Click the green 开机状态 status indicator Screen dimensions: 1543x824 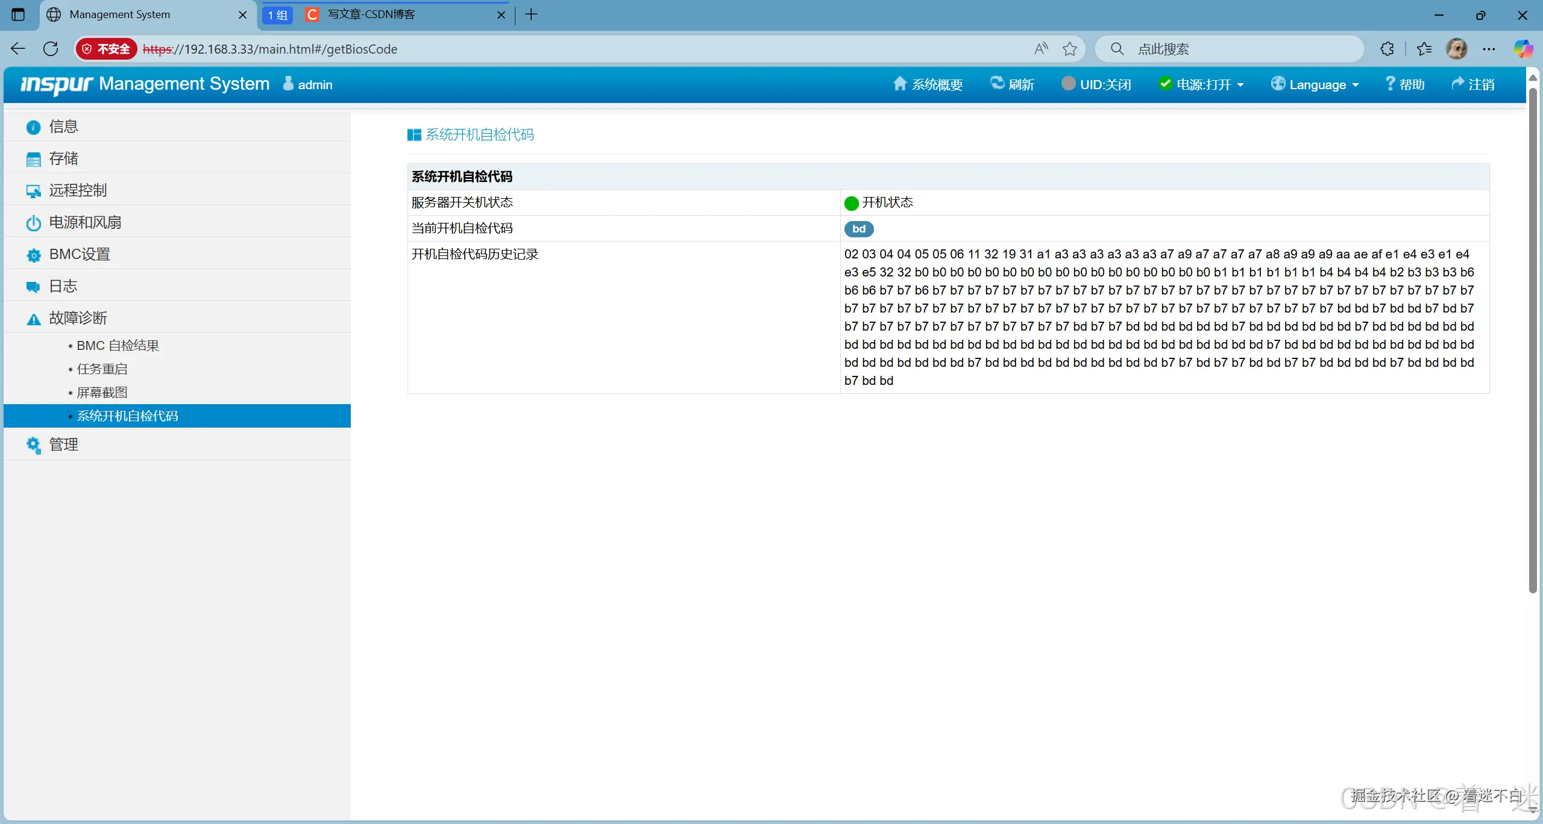coord(851,203)
